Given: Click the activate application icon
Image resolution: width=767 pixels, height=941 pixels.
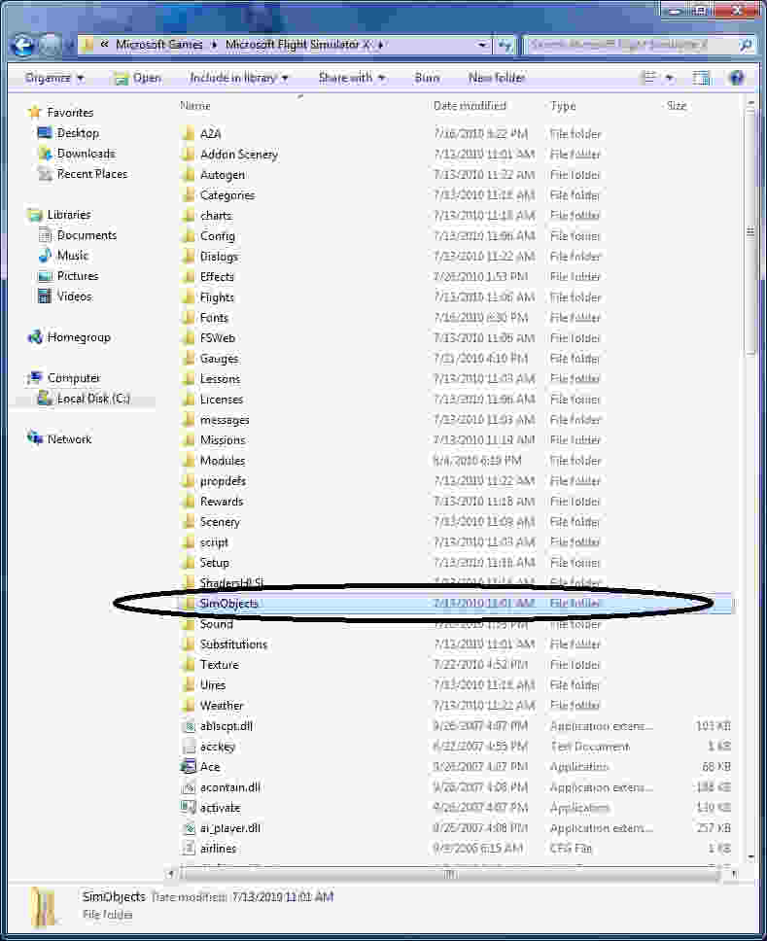Looking at the screenshot, I should click(x=189, y=807).
